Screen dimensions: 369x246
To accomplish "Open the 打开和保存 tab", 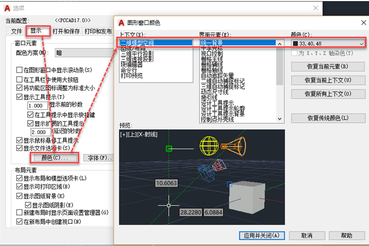I will (x=66, y=31).
